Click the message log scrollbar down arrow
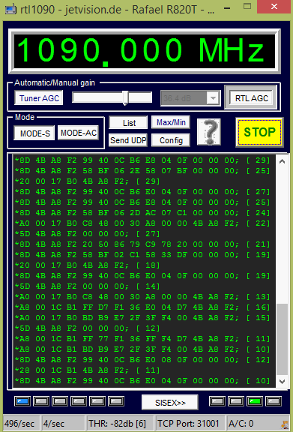Image resolution: width=293 pixels, height=432 pixels. click(282, 381)
